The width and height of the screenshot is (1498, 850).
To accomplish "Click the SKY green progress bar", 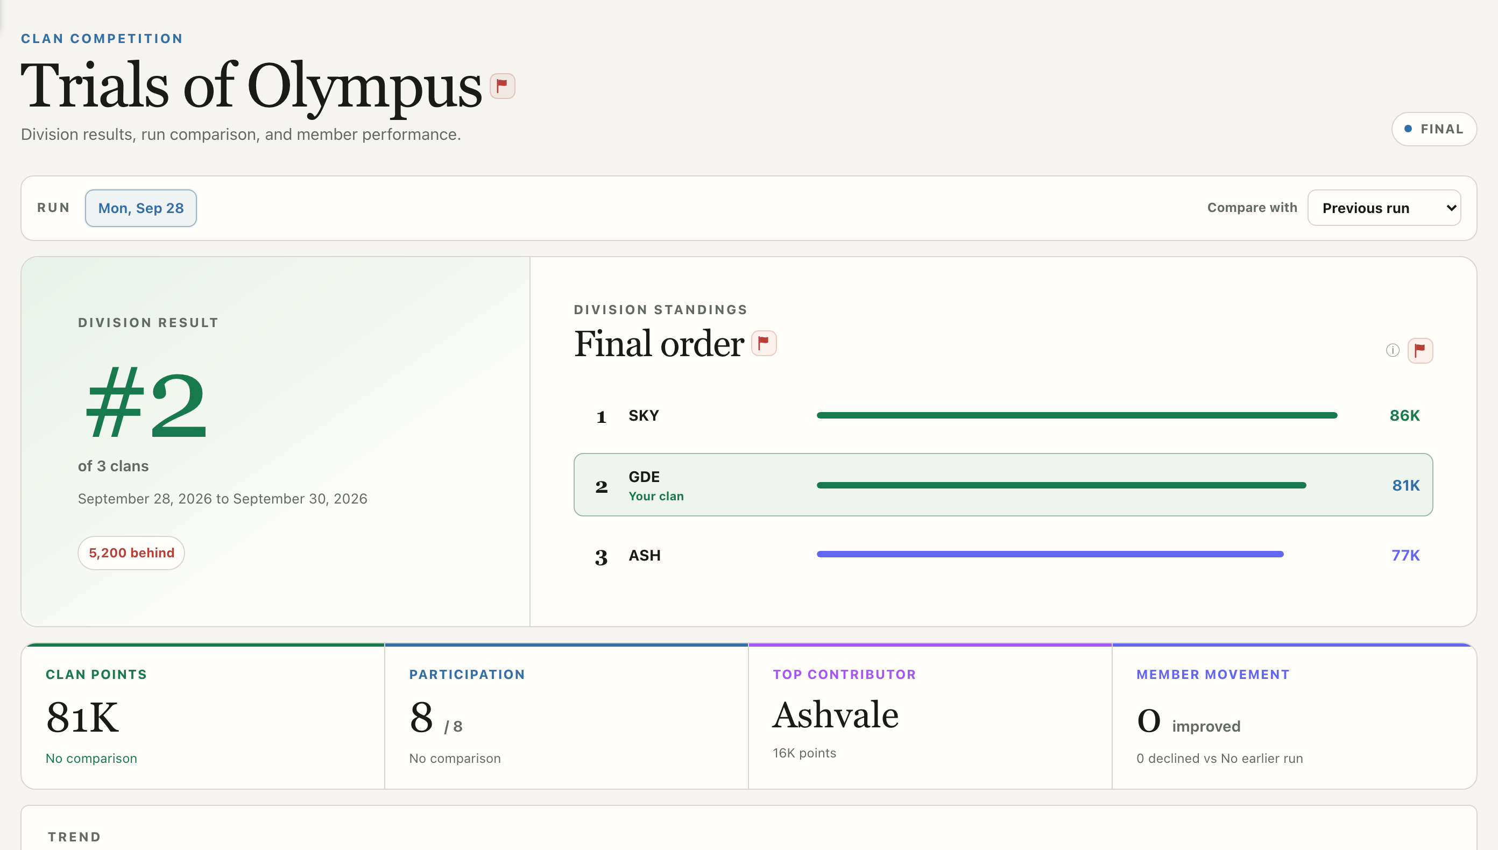I will coord(1077,416).
